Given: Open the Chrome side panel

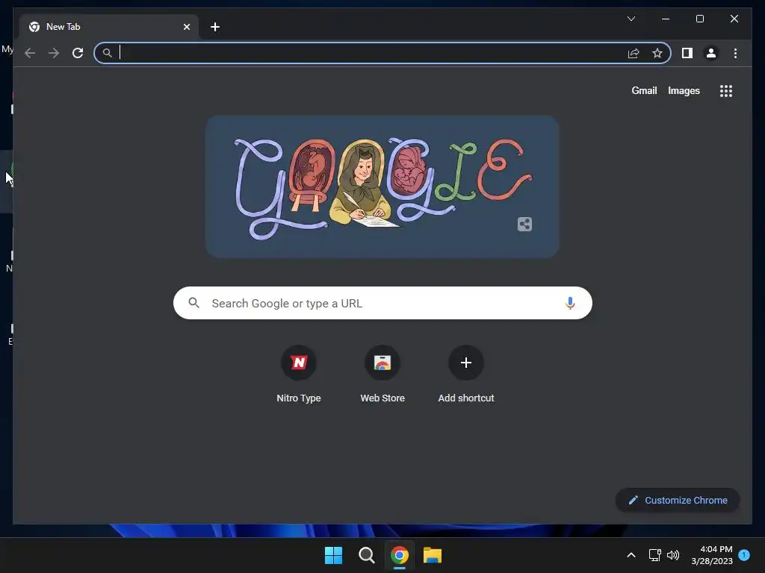Looking at the screenshot, I should tap(687, 53).
